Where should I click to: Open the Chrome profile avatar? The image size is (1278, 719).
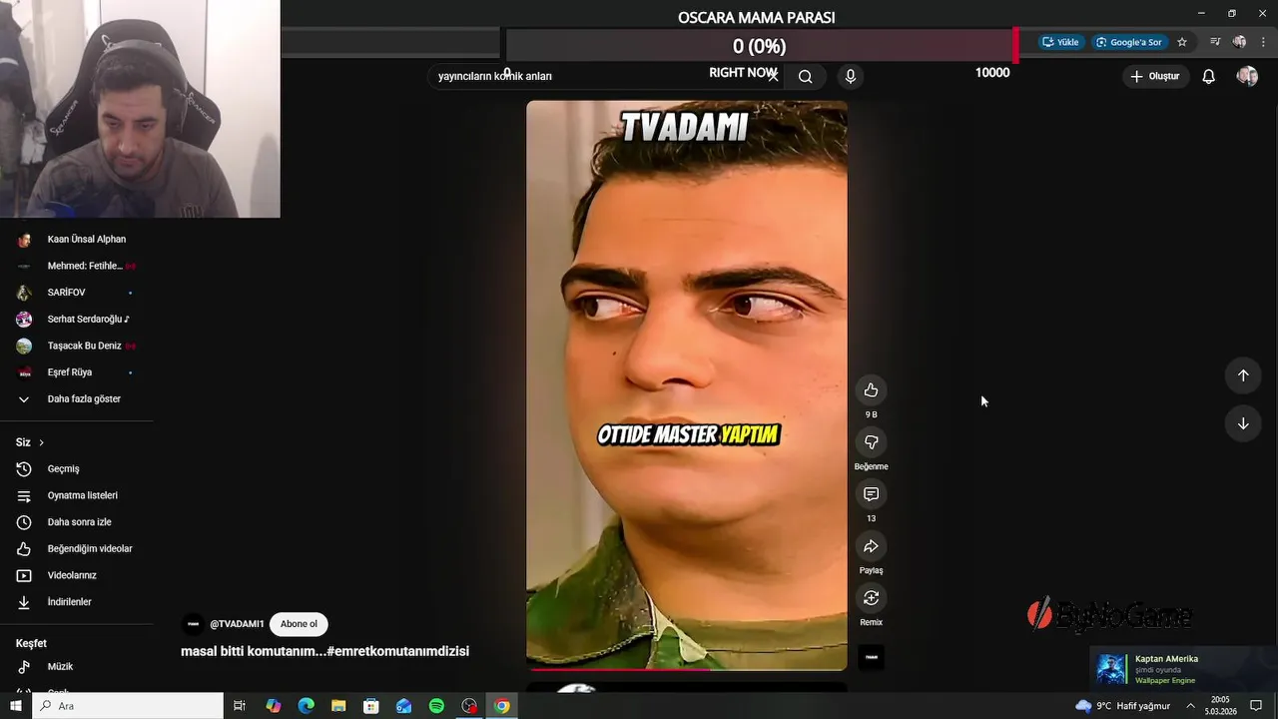pyautogui.click(x=1239, y=42)
